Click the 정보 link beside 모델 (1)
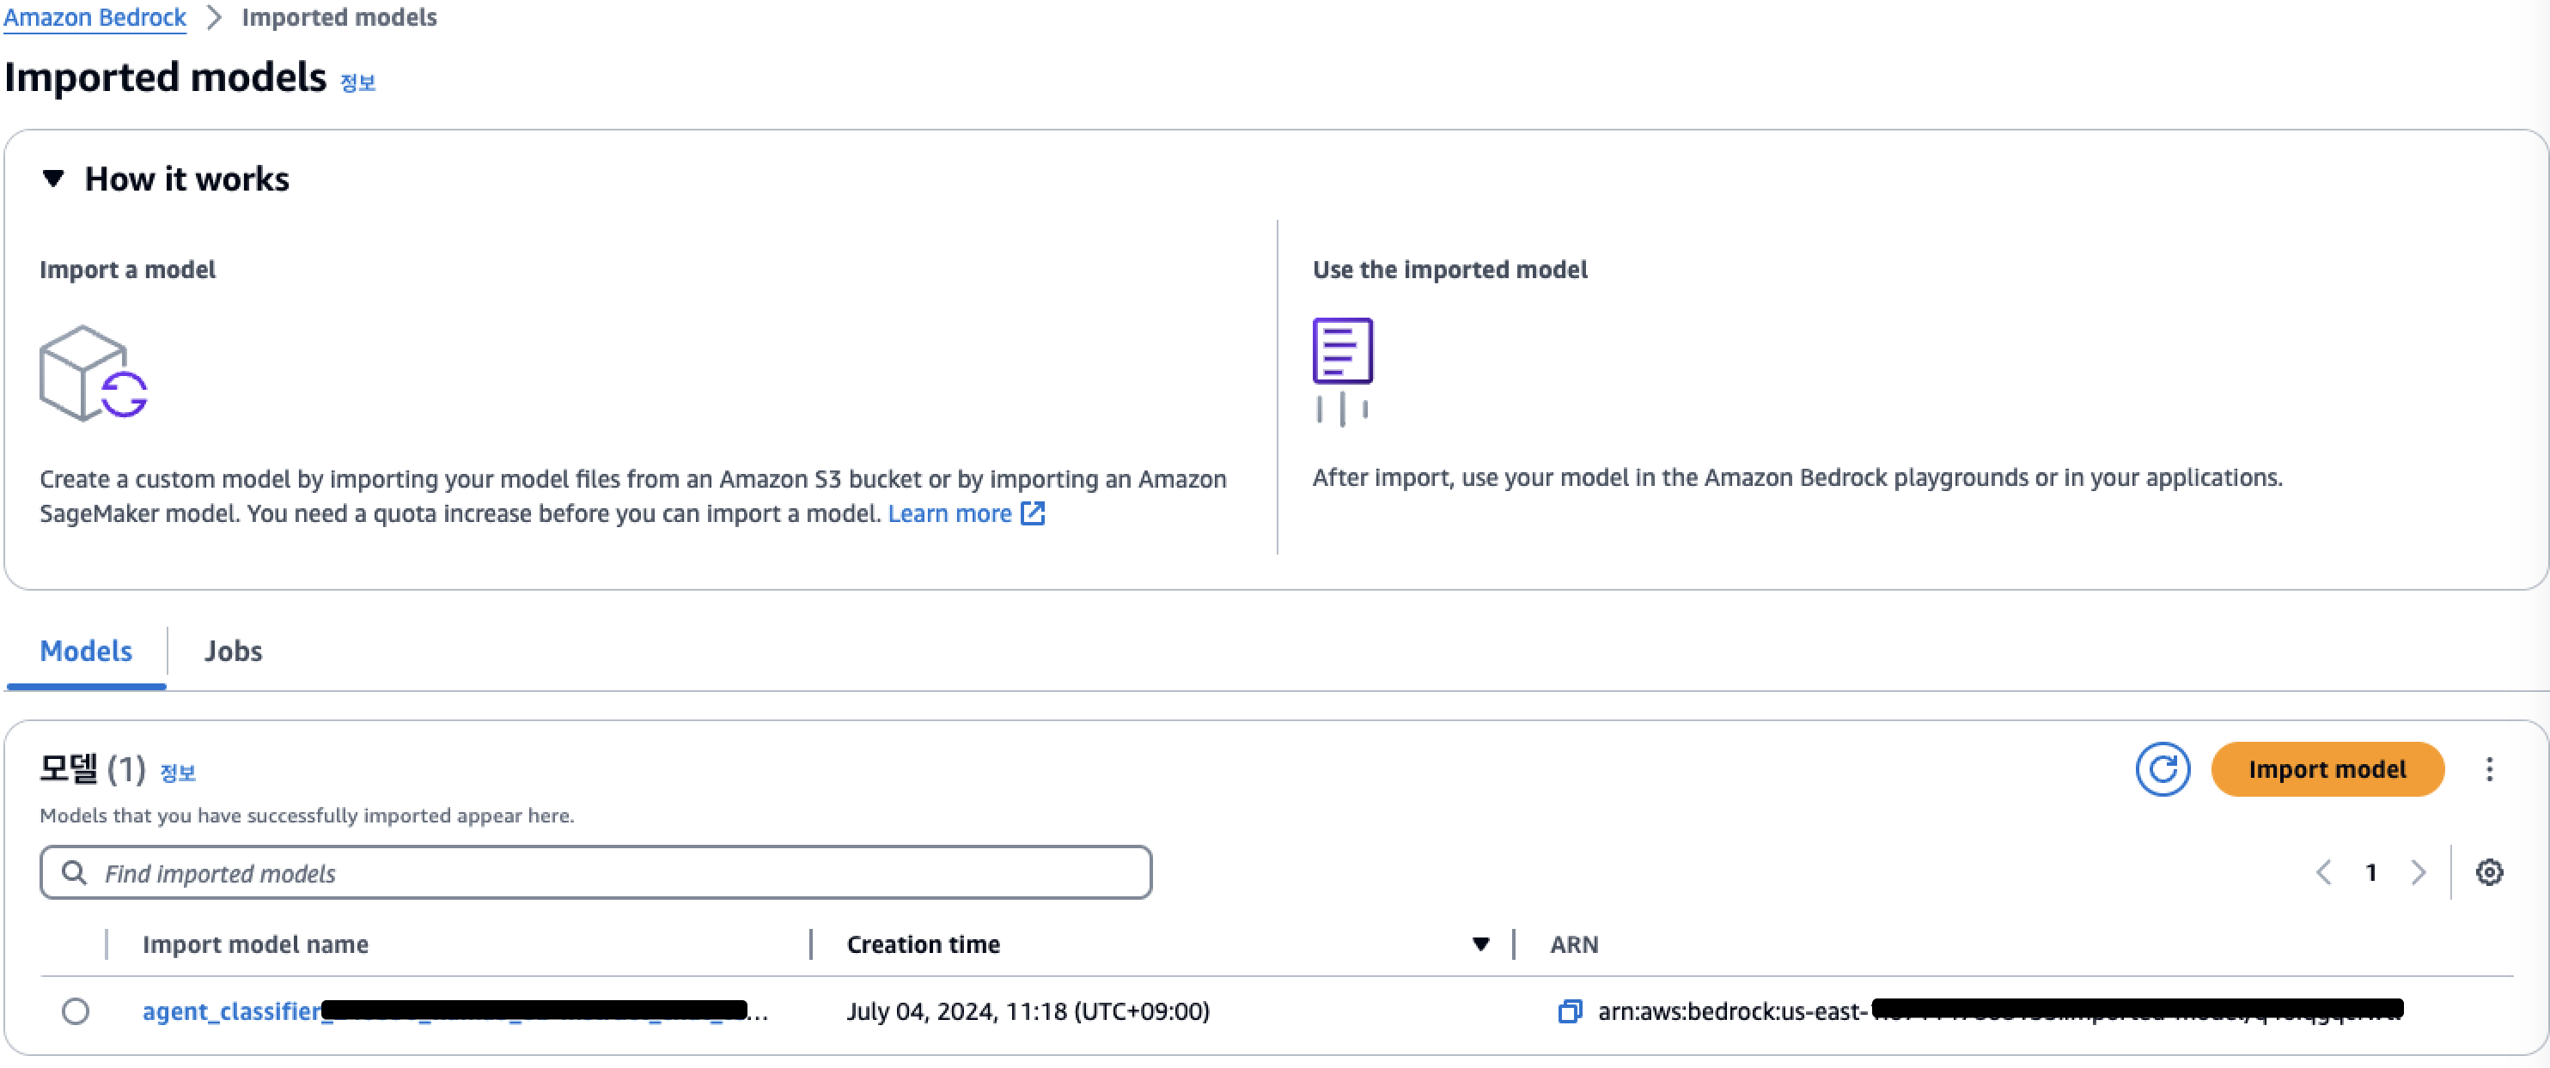Screen dimensions: 2550x1068 pyautogui.click(x=178, y=773)
